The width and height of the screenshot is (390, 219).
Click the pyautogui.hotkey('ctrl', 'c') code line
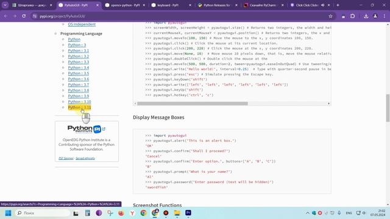point(179,95)
